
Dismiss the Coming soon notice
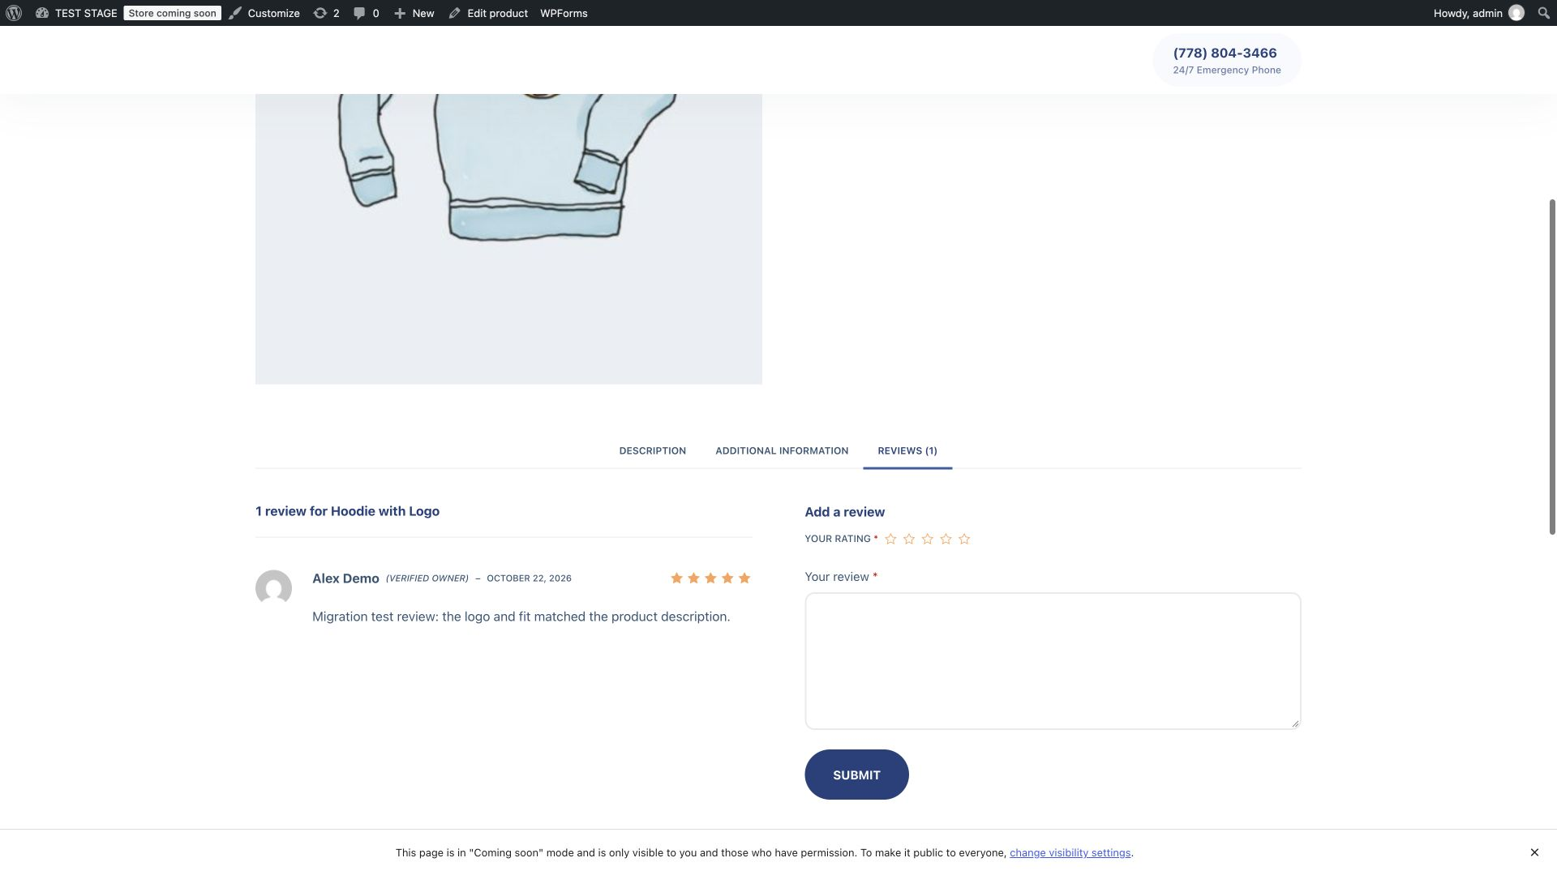[x=1534, y=852]
